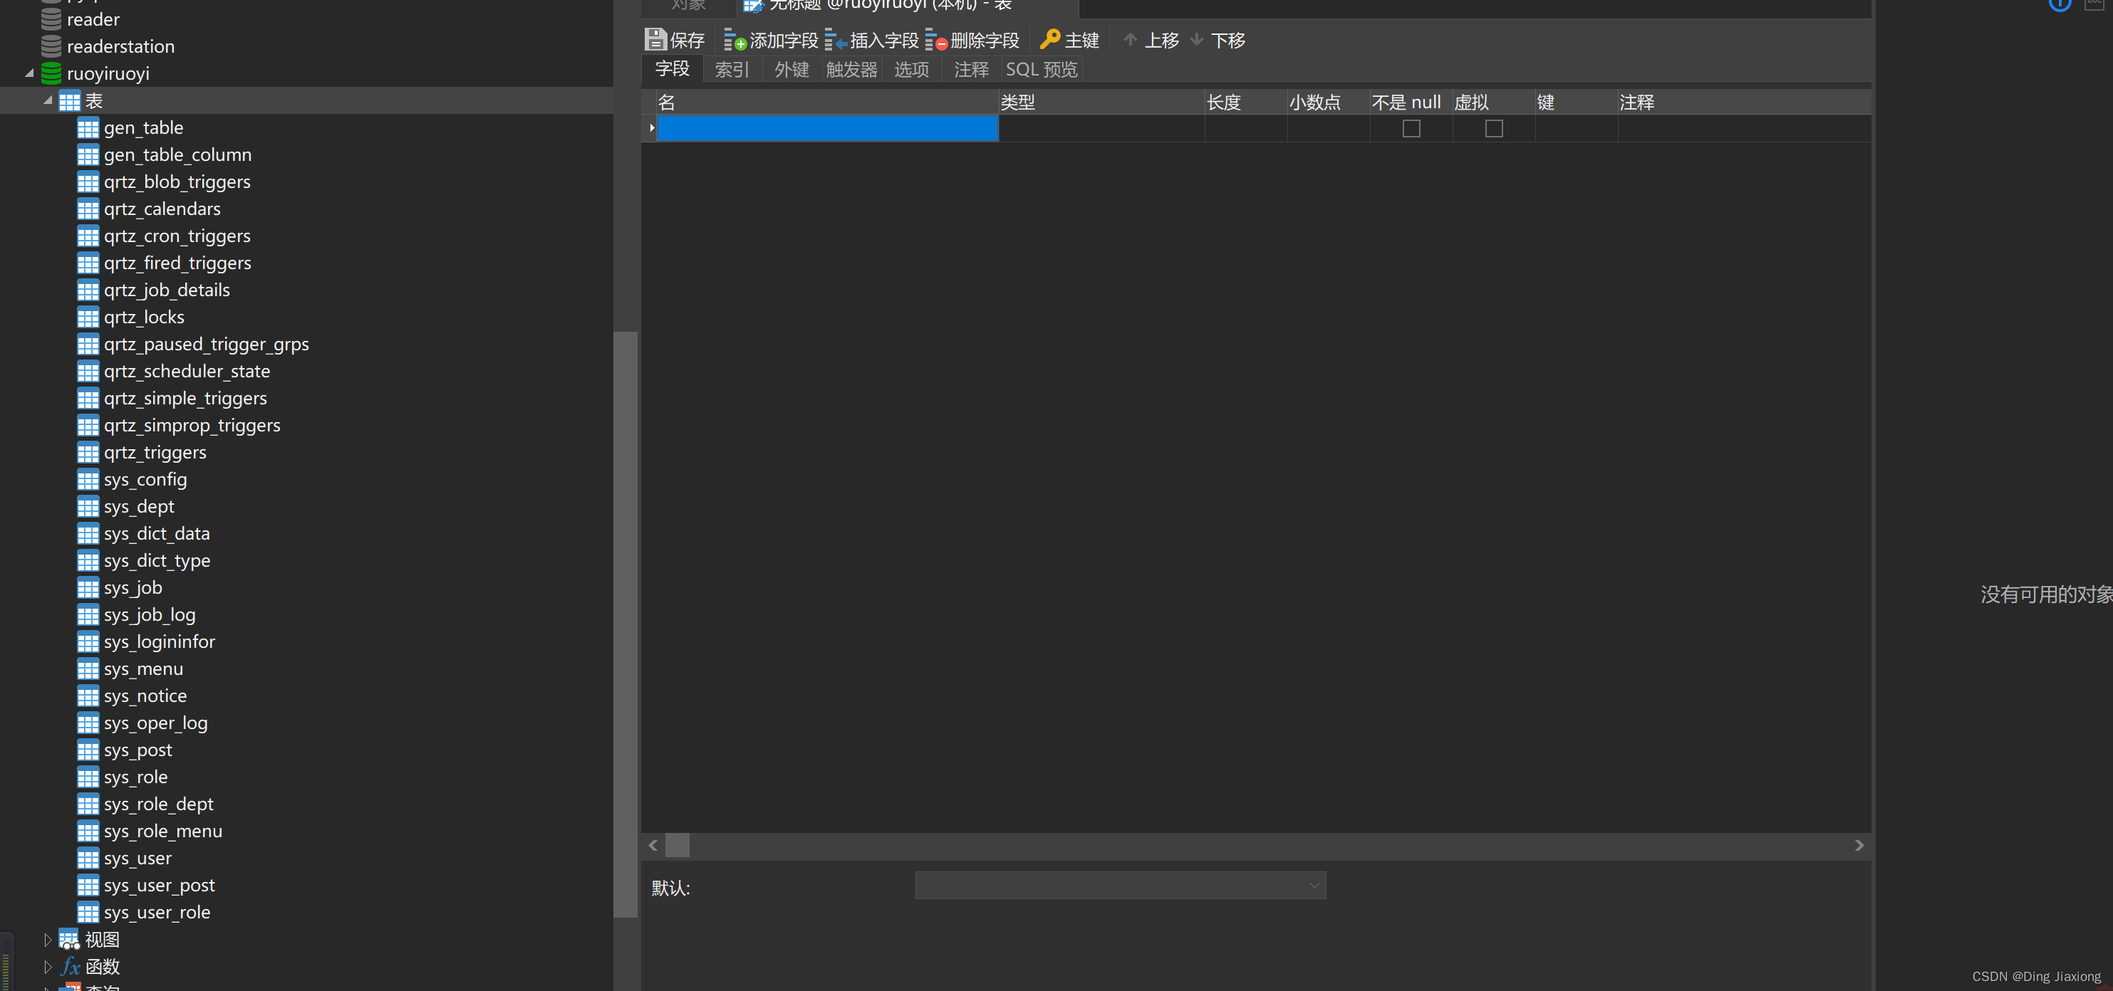Open the SQL 预览 tab
The width and height of the screenshot is (2113, 991).
click(x=1041, y=70)
